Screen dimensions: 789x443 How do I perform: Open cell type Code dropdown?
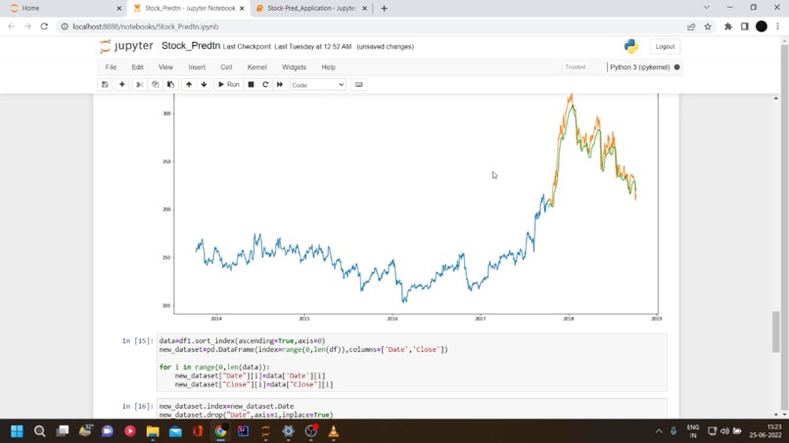[317, 85]
